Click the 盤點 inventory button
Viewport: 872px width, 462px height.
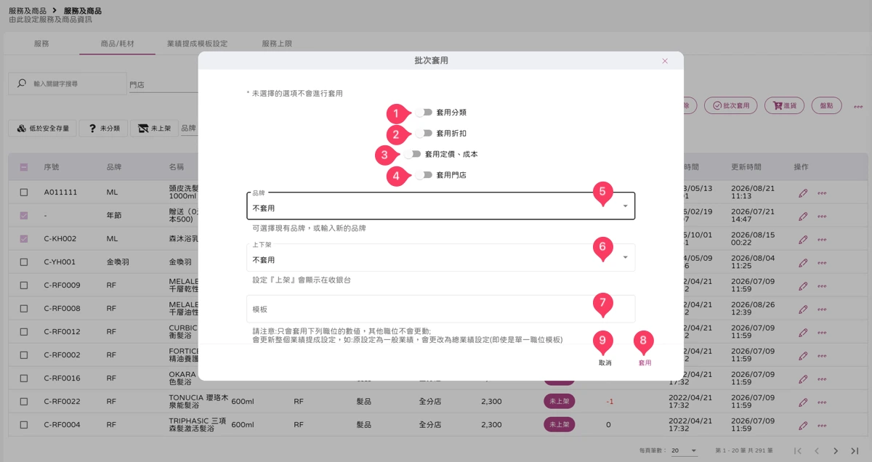click(x=826, y=105)
